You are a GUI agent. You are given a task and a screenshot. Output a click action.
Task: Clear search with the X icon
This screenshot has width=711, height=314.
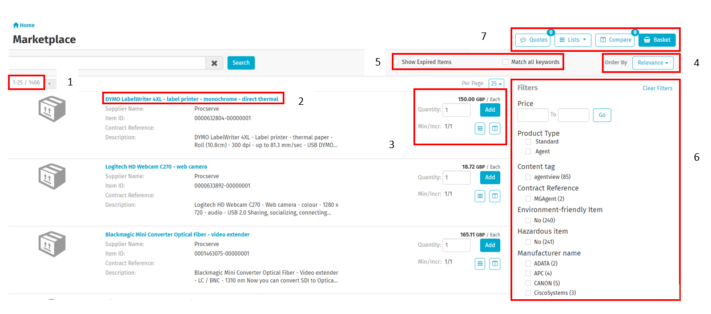214,63
